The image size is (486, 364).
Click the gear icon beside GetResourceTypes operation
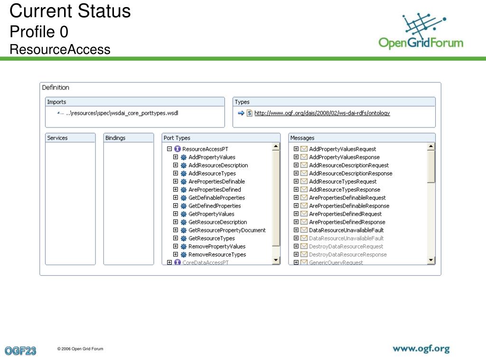pos(184,238)
